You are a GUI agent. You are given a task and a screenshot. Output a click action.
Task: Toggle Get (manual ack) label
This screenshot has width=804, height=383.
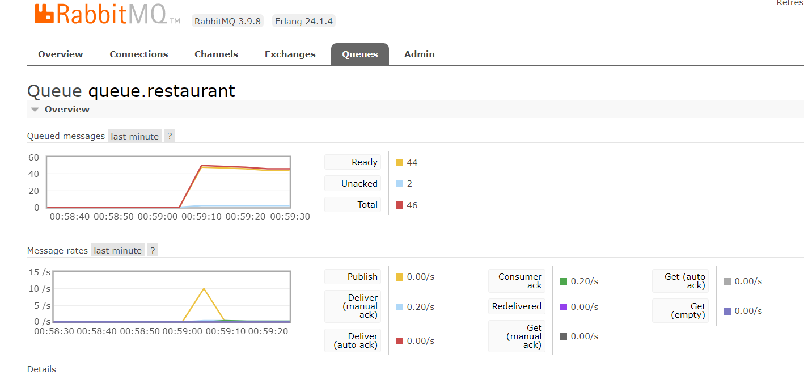point(517,336)
